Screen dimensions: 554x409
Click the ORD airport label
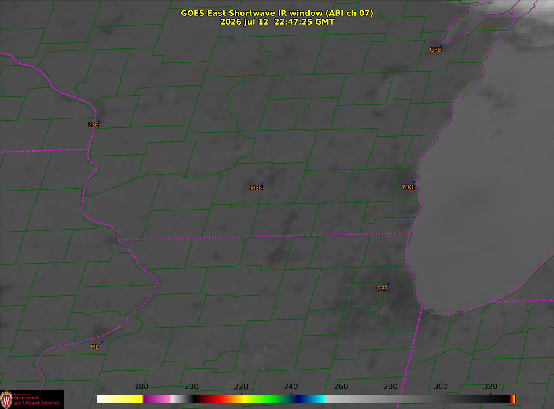coord(382,289)
